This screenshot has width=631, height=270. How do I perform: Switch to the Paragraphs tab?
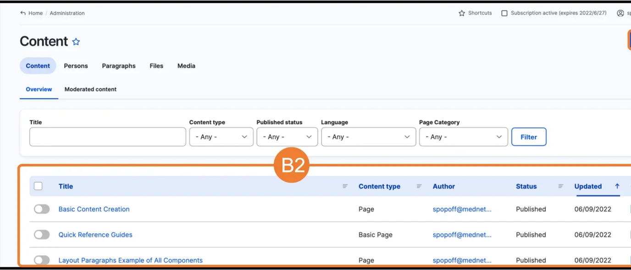[x=119, y=66]
